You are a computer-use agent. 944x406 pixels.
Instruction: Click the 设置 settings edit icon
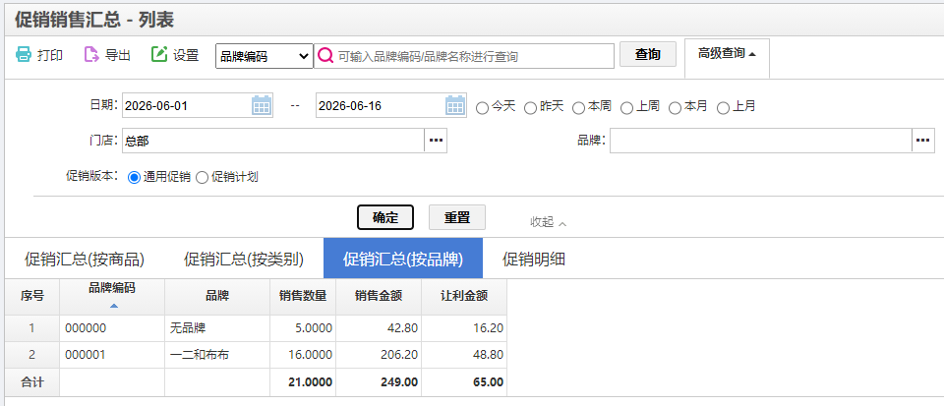pos(159,55)
